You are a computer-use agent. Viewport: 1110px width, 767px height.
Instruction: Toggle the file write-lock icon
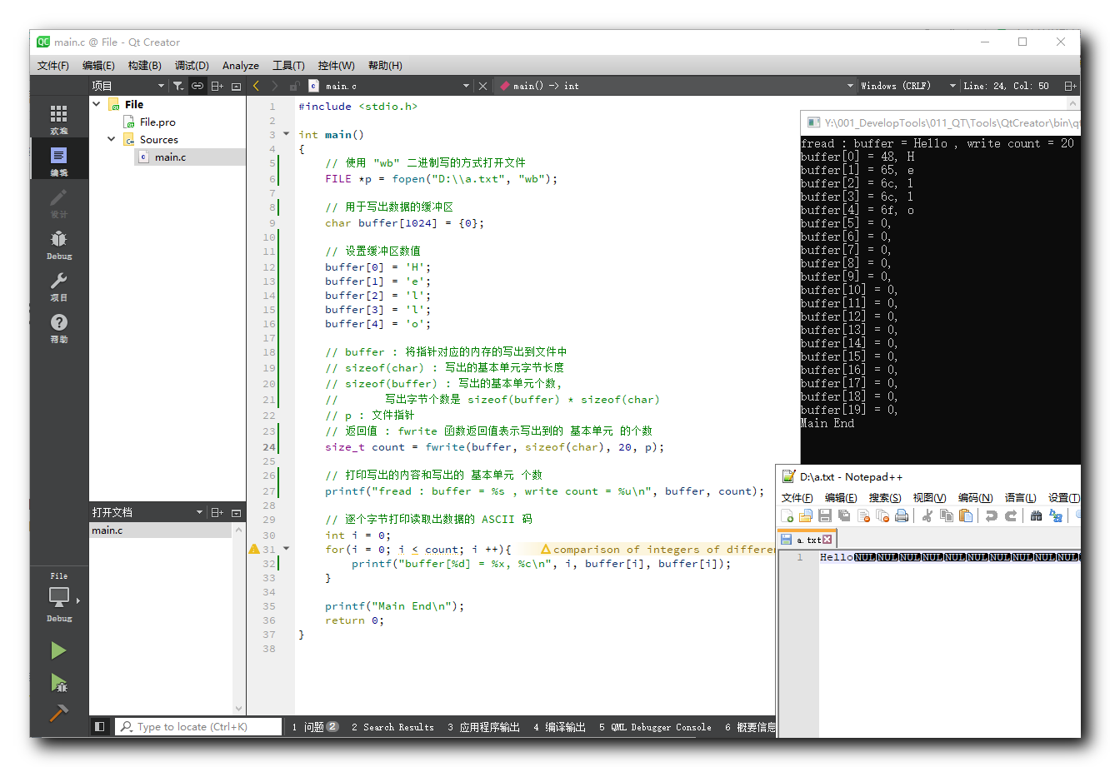click(294, 86)
